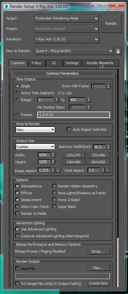
Task: Enable Compute Advanced Lighting when Required
Action: pyautogui.click(x=17, y=236)
